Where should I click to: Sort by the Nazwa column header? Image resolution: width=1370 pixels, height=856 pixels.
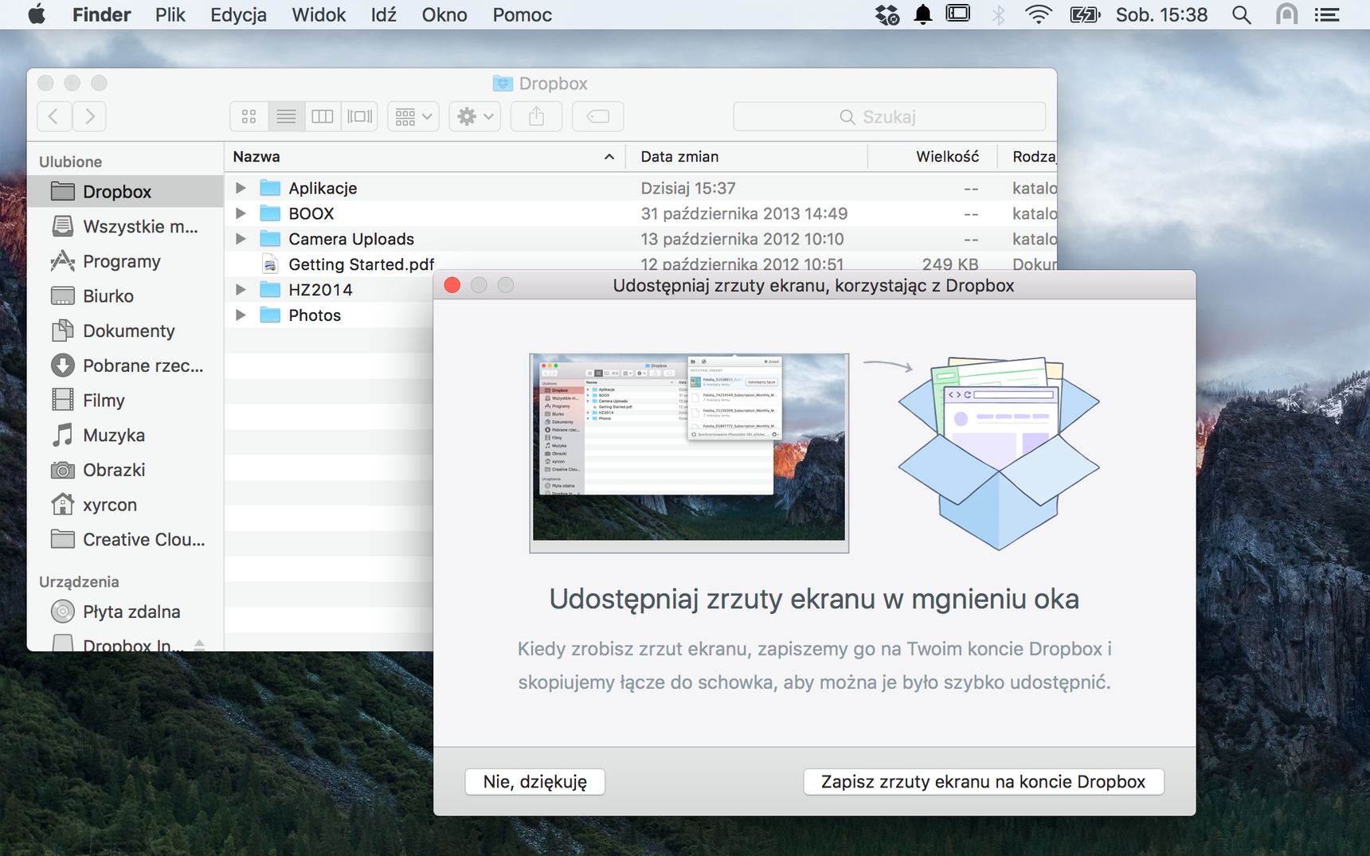point(425,157)
